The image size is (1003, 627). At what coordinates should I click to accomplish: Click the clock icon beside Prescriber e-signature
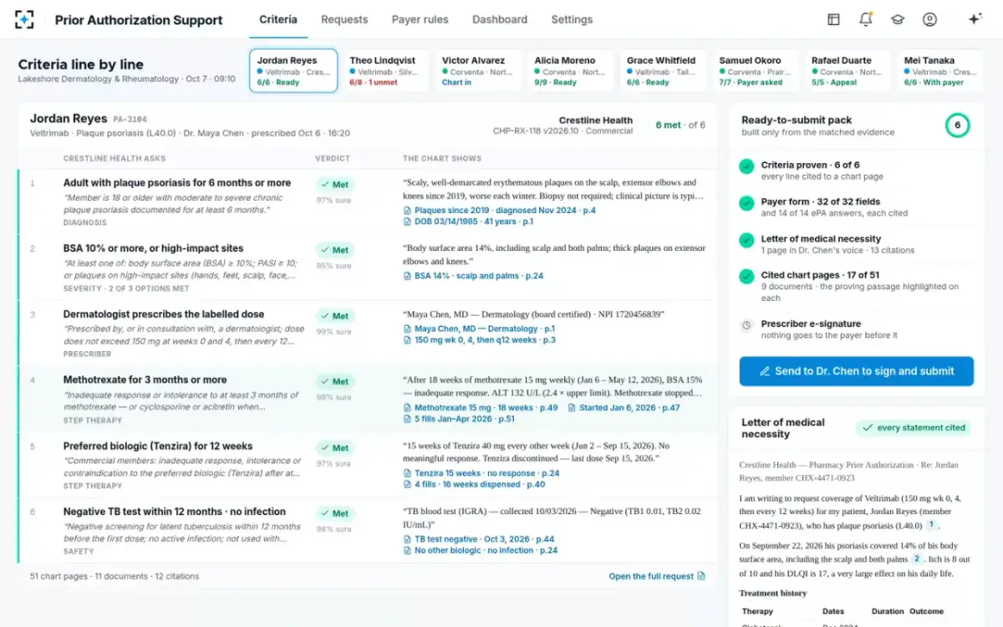[x=746, y=325]
